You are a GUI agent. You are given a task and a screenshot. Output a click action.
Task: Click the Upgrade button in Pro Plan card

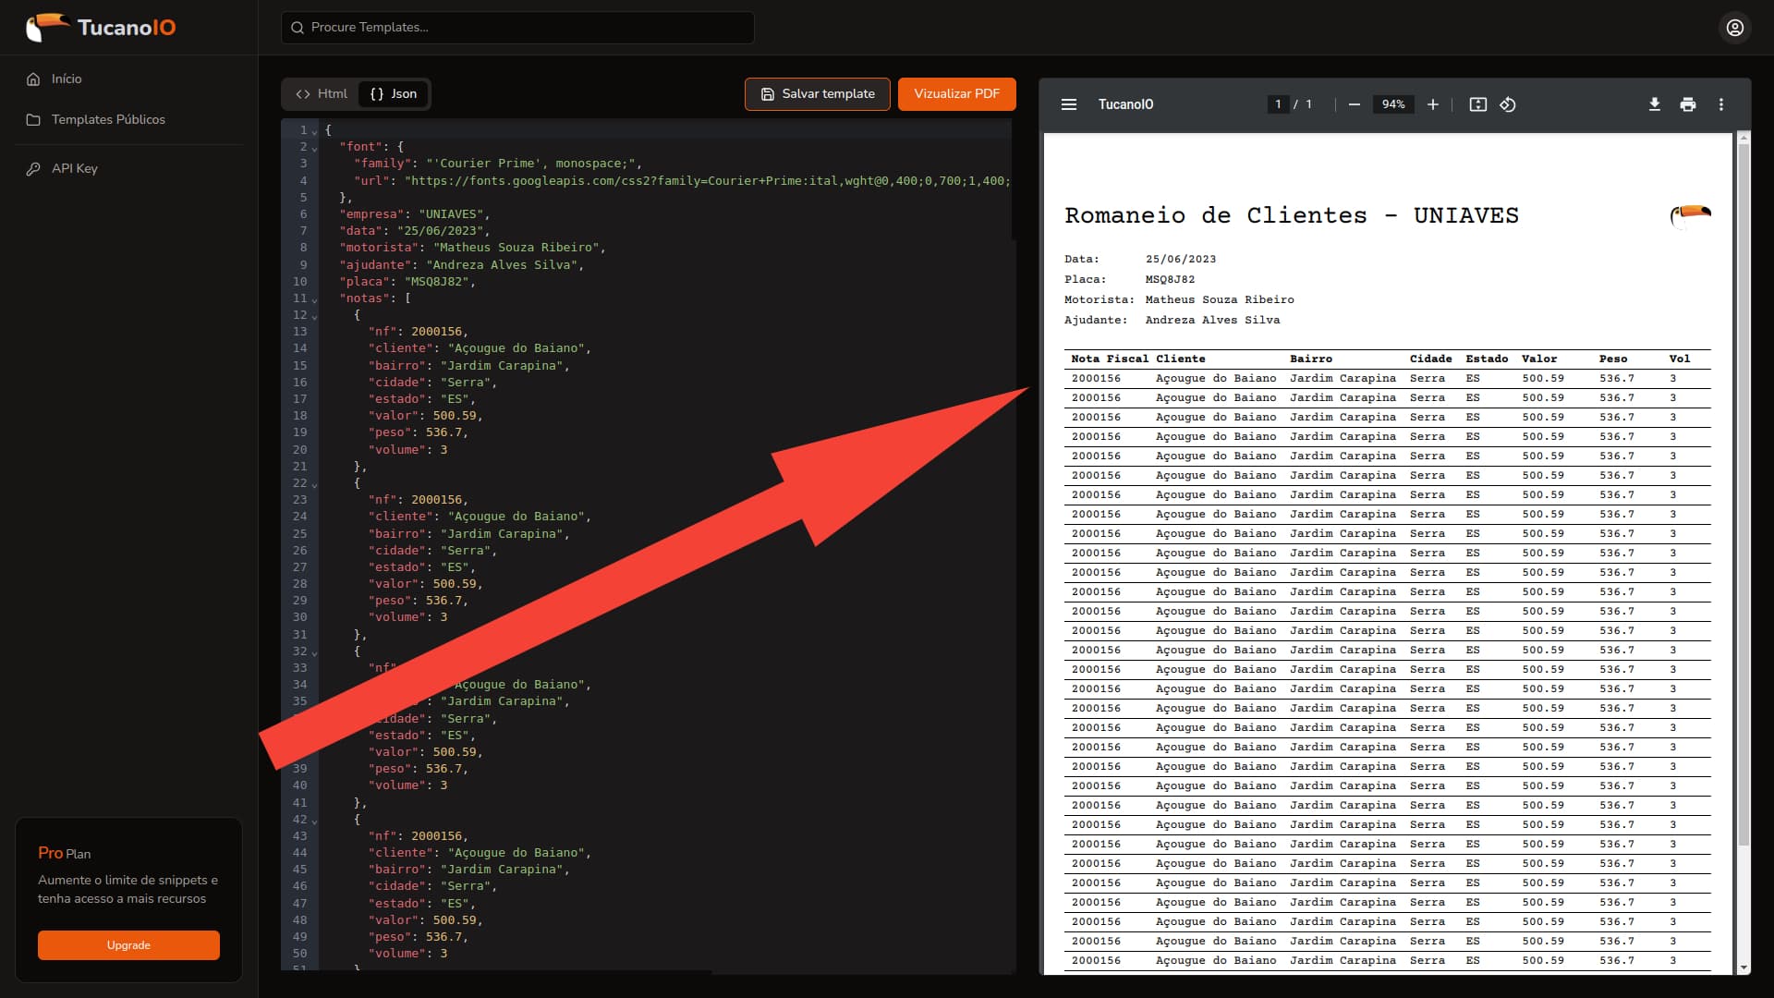coord(128,945)
